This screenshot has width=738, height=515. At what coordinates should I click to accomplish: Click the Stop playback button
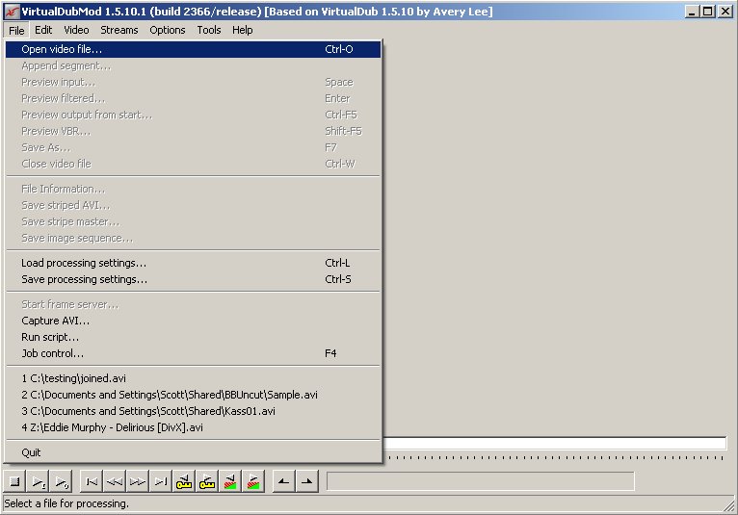pos(15,481)
